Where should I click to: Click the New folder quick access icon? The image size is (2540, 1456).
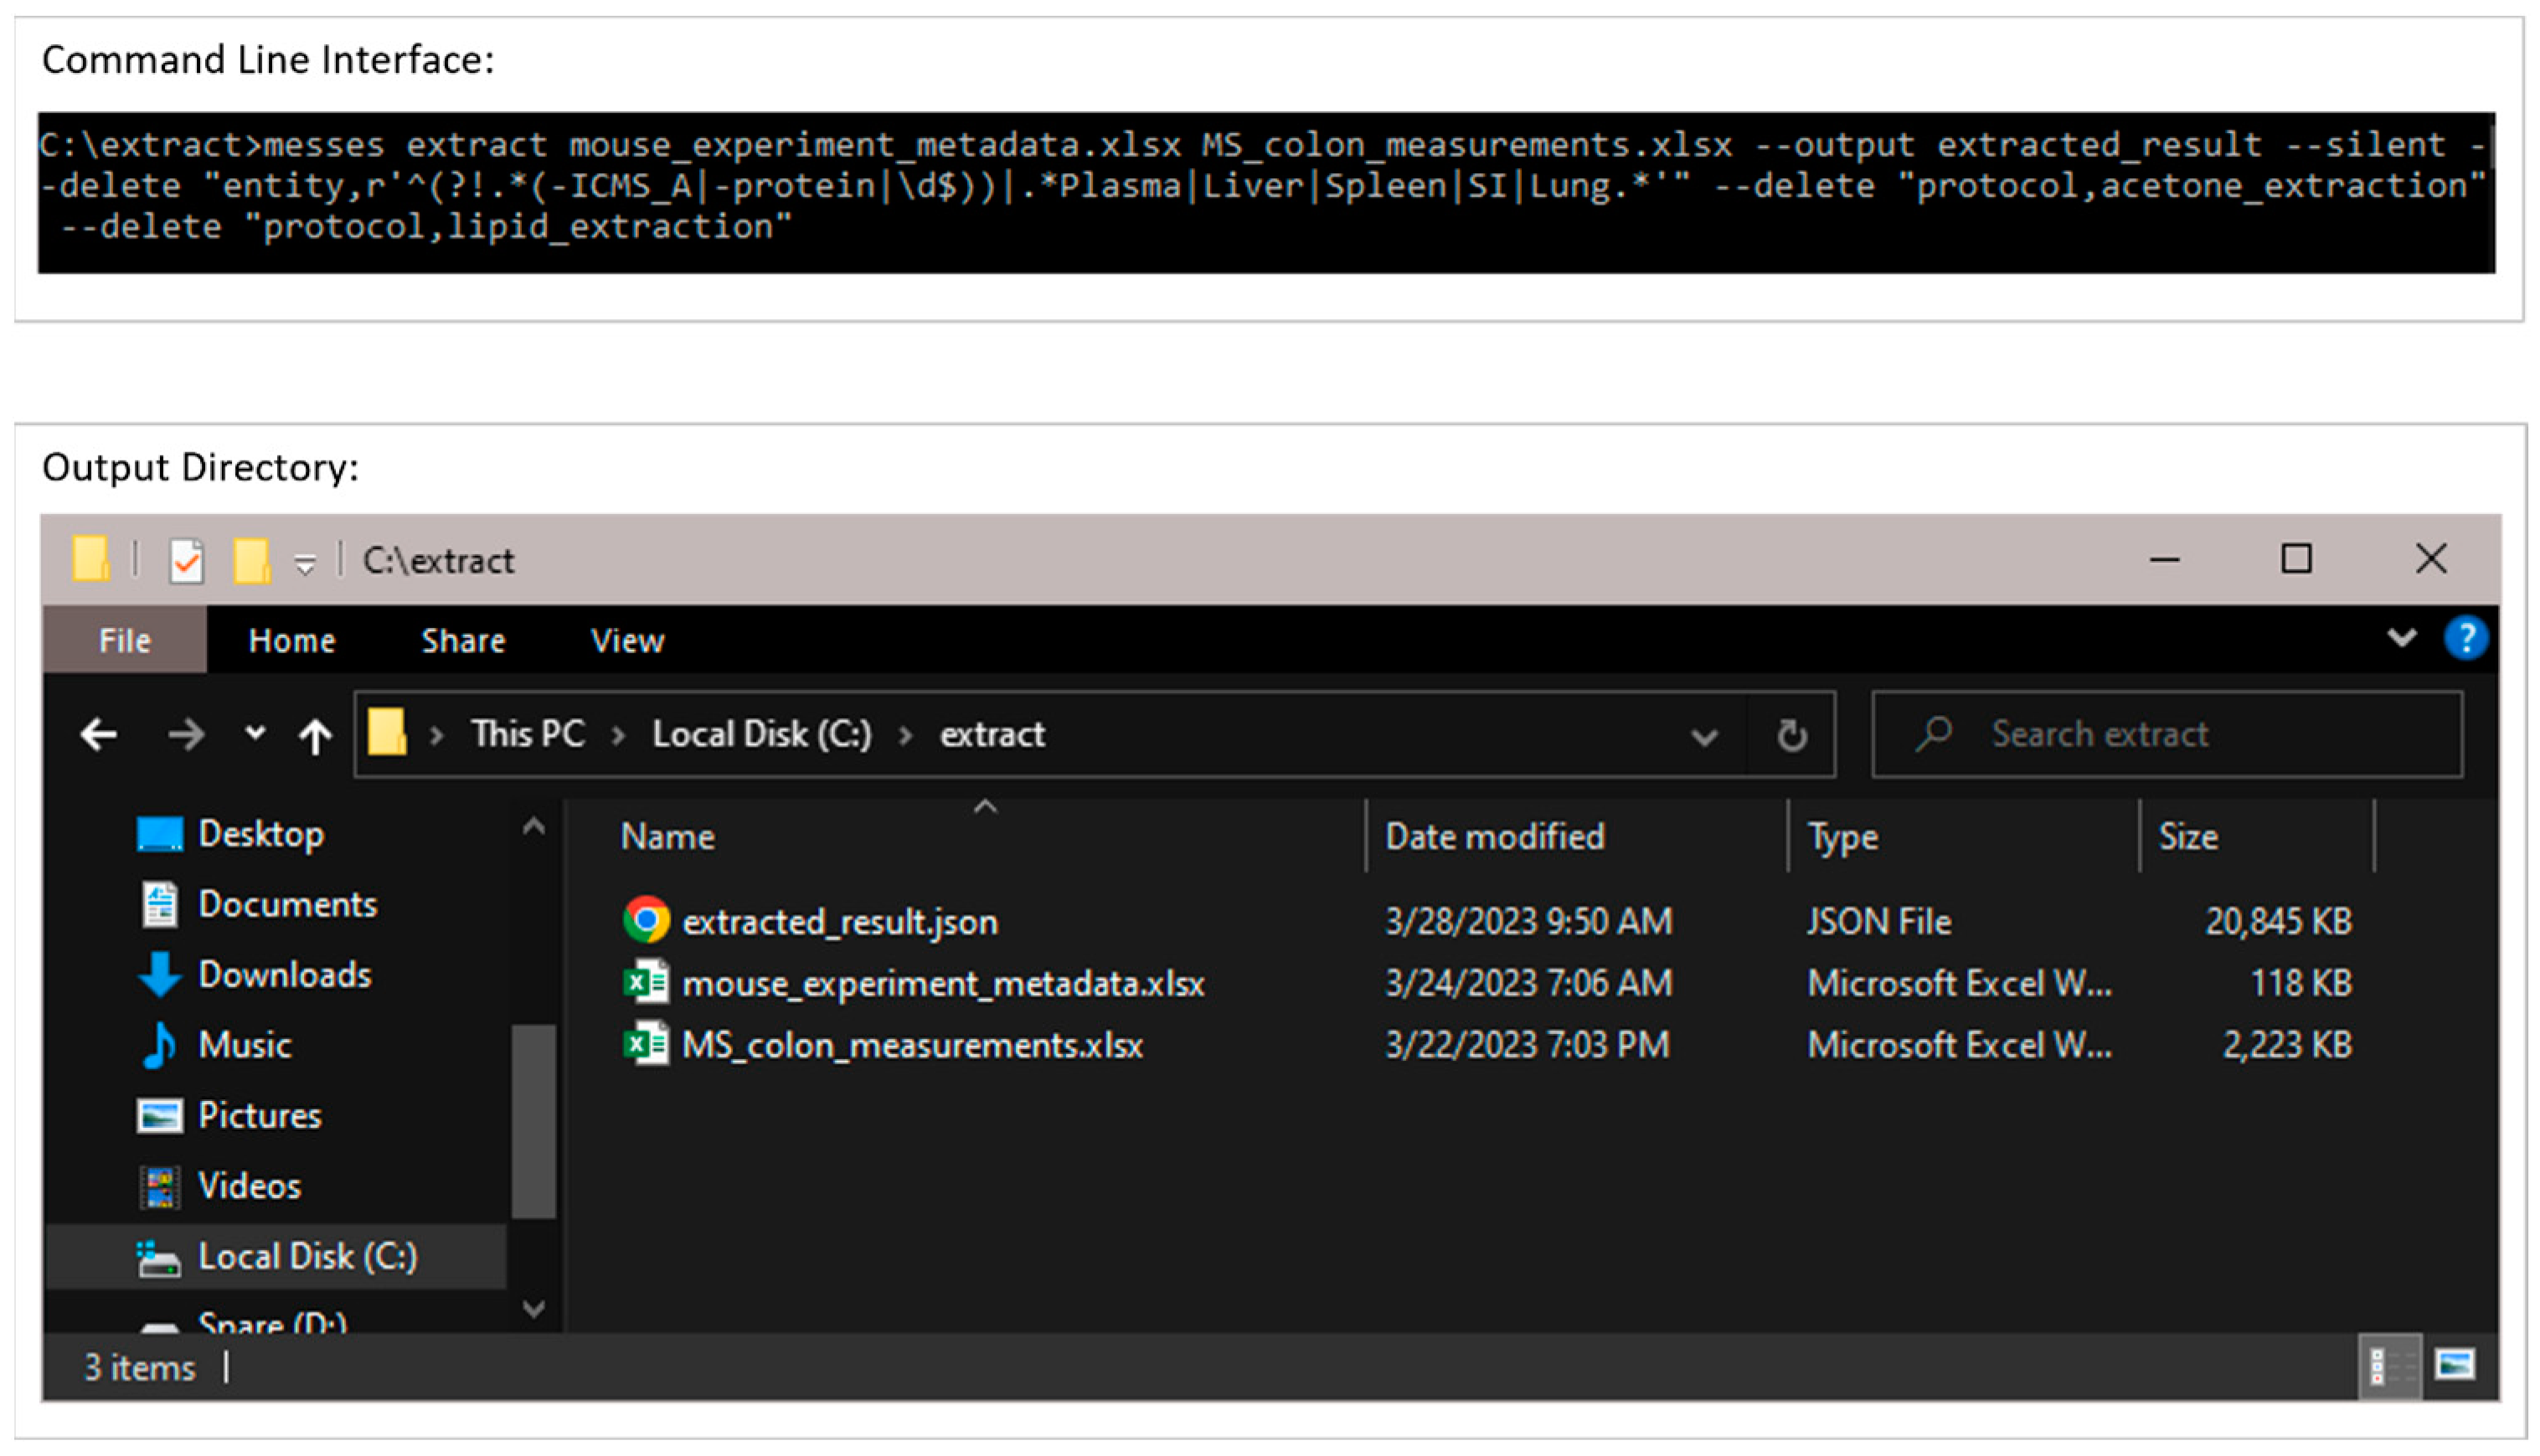tap(251, 560)
